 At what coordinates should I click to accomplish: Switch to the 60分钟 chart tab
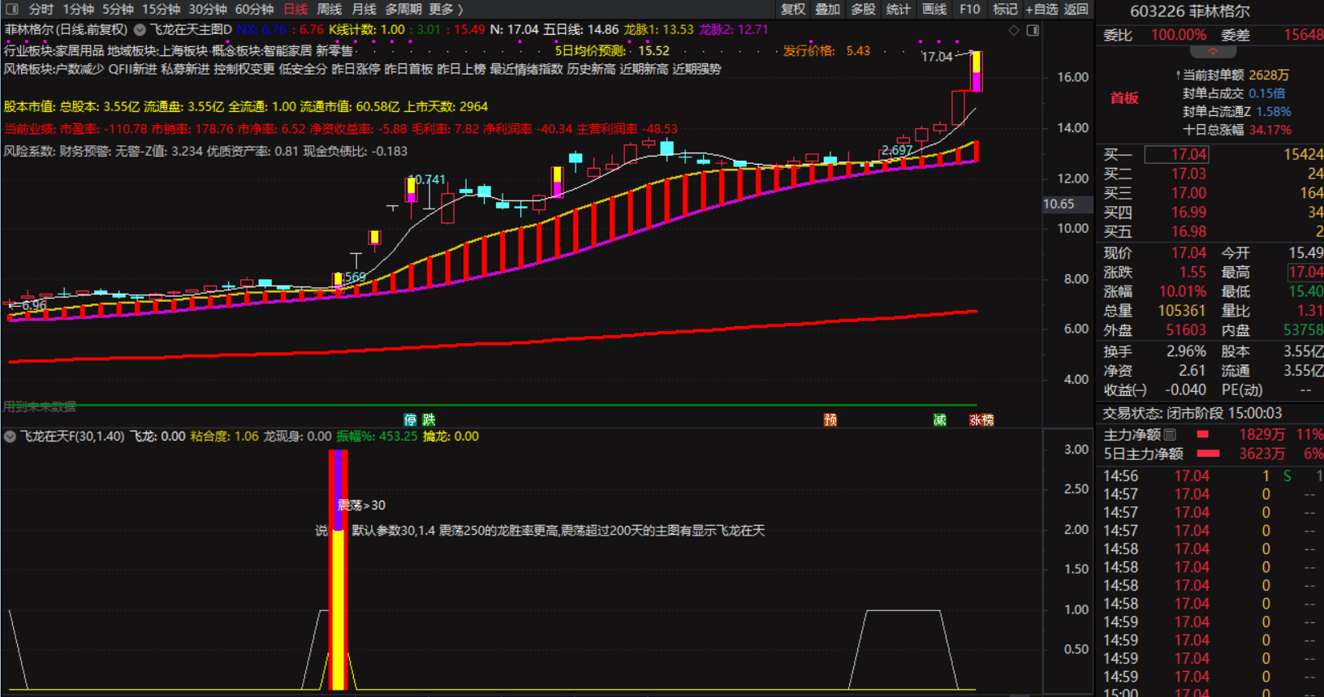[254, 9]
